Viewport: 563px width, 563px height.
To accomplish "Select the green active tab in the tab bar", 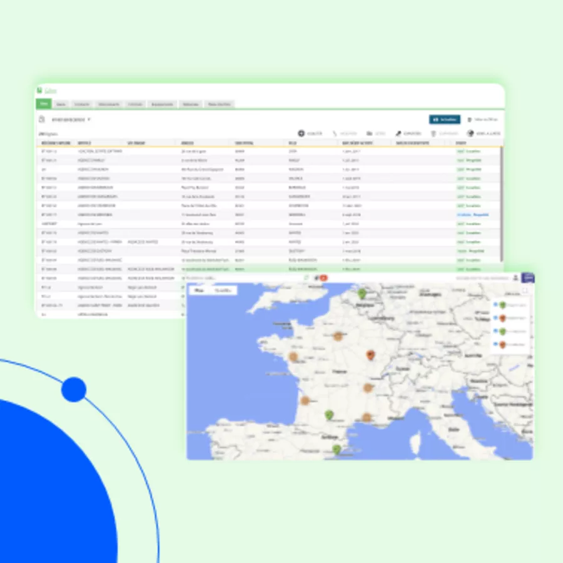I will point(43,104).
